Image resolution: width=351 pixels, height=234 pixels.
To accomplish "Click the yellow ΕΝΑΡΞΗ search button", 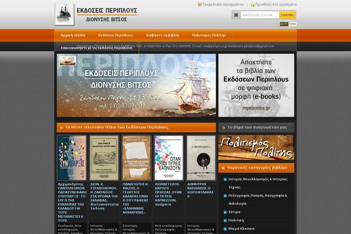I will tap(287, 15).
